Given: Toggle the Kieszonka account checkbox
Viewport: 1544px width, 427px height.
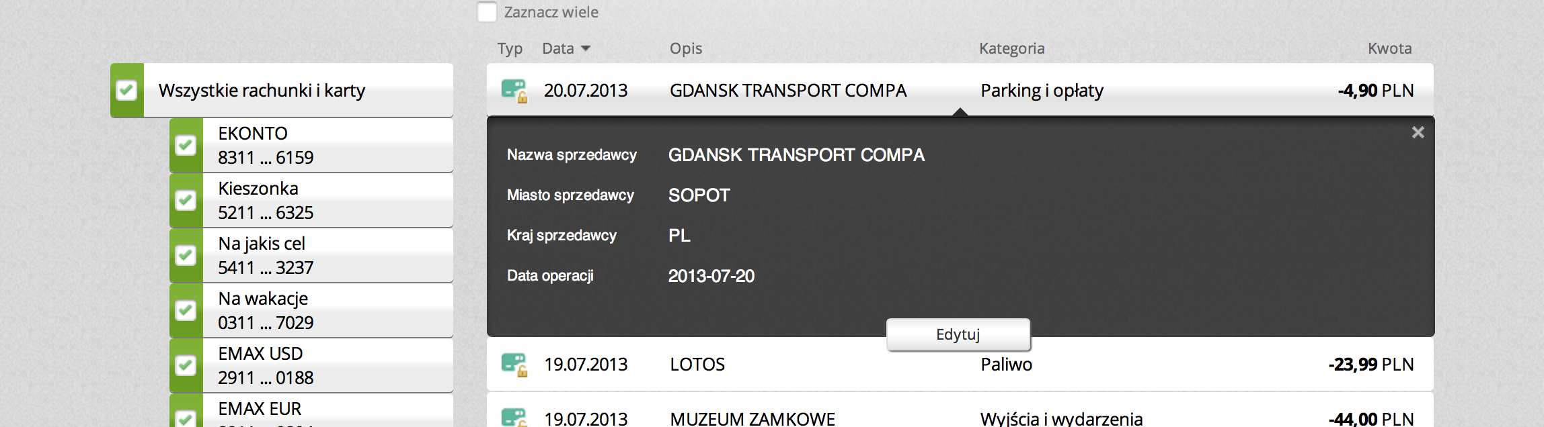Looking at the screenshot, I should coord(186,200).
